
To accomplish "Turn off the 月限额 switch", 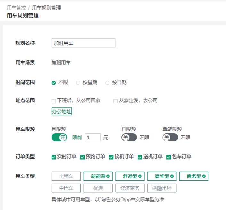I will click(x=59, y=138).
